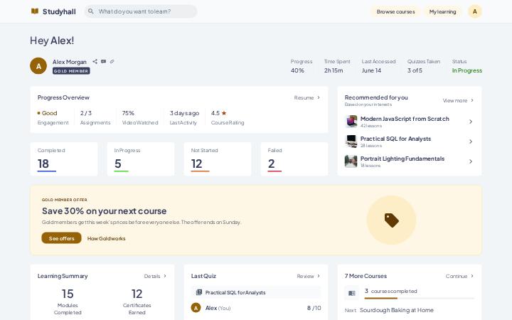Click Alex's avatar in Last Quiz card
512x320 pixels.
[x=196, y=308]
